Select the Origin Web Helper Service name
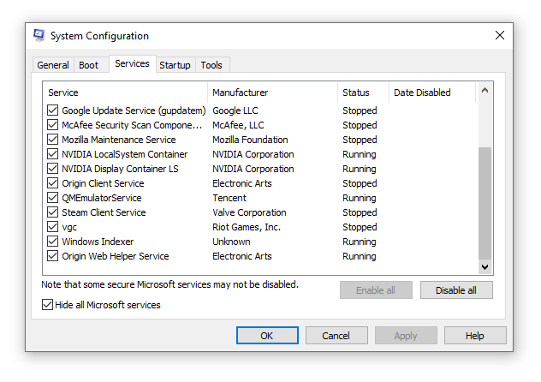The width and height of the screenshot is (541, 382). coord(116,256)
